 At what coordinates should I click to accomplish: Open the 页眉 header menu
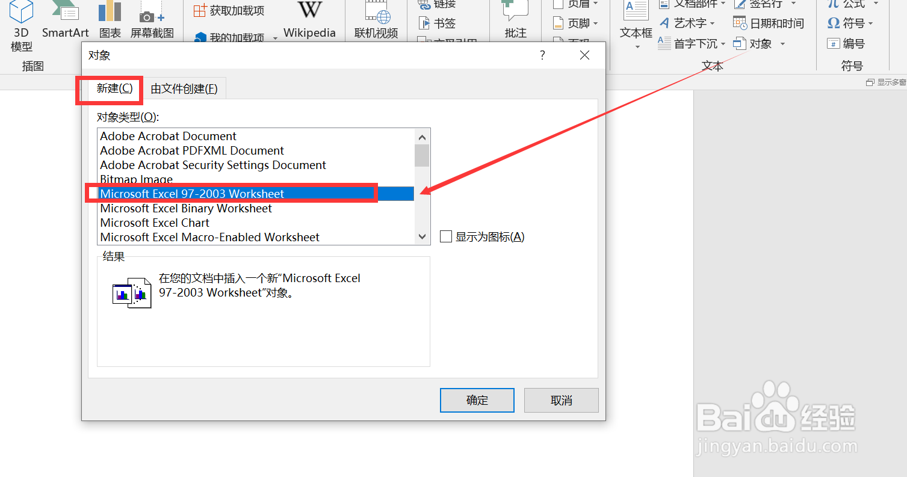click(575, 4)
